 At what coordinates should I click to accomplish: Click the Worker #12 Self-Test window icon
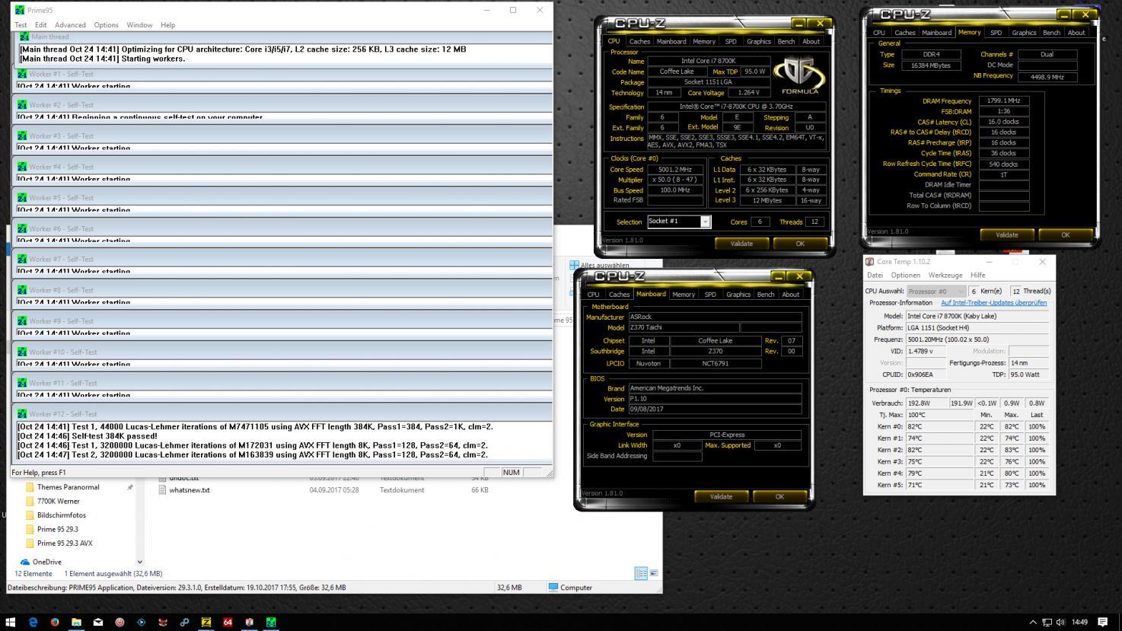coord(22,413)
